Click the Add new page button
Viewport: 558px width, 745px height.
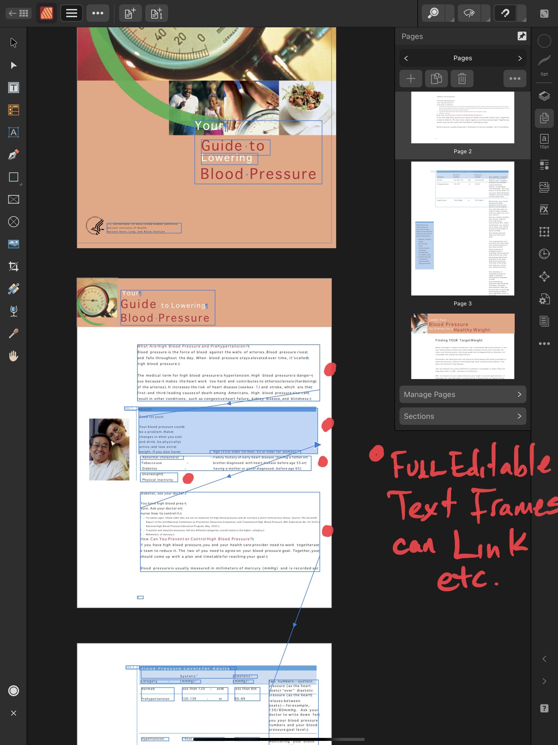tap(410, 78)
